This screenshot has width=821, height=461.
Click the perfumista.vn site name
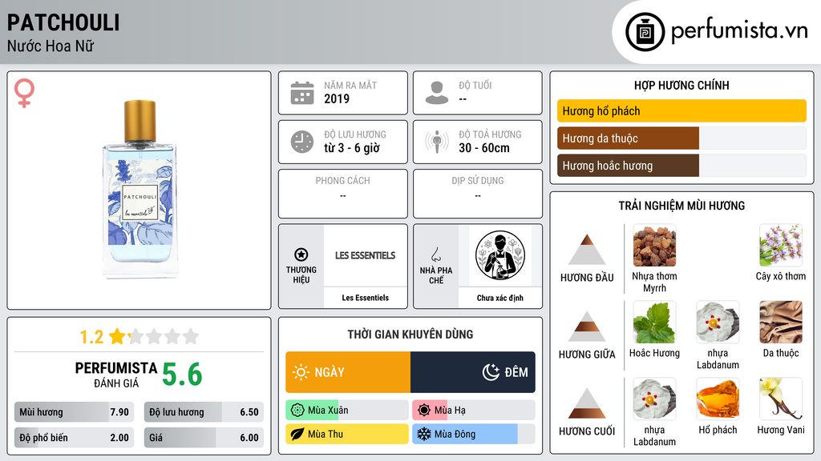740,31
